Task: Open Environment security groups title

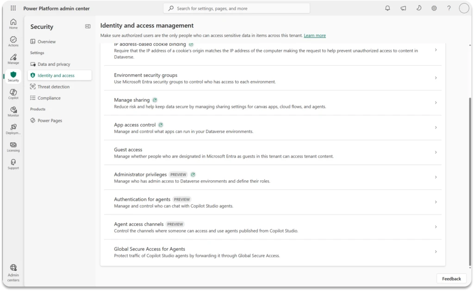Action: pos(145,75)
